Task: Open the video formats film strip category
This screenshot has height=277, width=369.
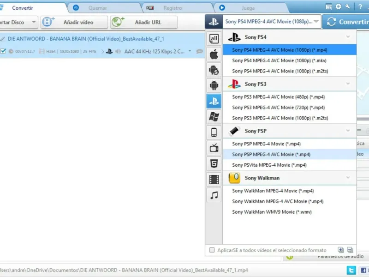Action: 214,179
